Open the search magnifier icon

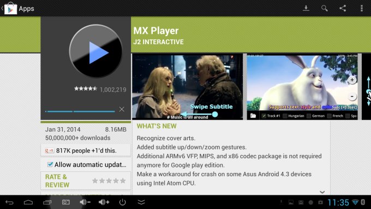(x=325, y=8)
